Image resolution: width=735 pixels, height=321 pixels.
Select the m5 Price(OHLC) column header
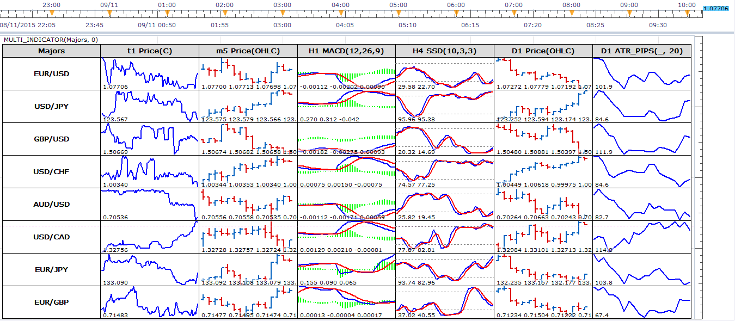(x=248, y=51)
